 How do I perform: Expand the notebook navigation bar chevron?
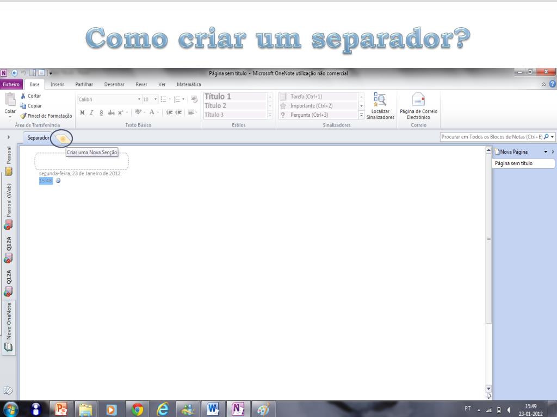[x=9, y=137]
